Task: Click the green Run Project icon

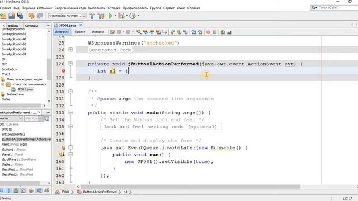Action: point(110,16)
